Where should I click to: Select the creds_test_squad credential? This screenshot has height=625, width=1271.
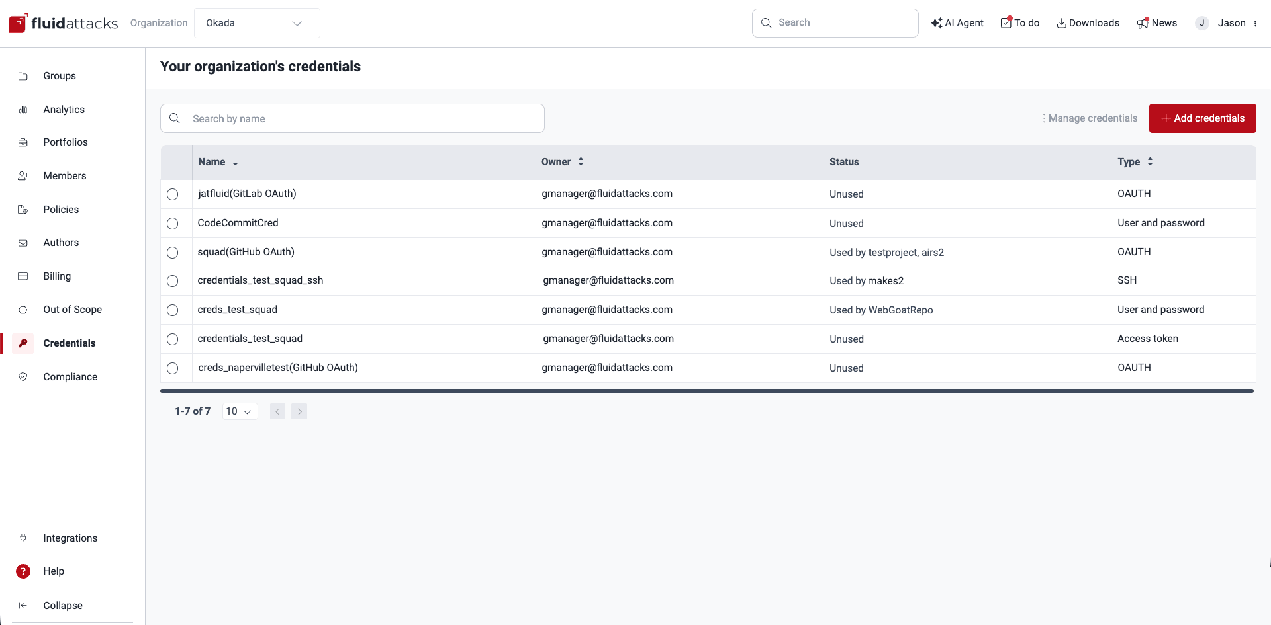tap(237, 309)
